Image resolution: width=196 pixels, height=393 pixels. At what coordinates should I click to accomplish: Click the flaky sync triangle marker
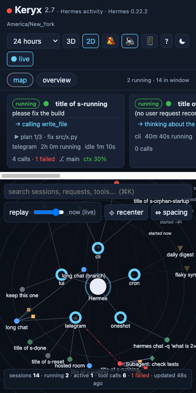[x=187, y=268]
